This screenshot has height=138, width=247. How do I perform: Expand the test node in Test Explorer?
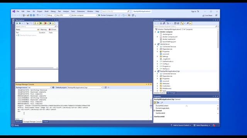17,35
